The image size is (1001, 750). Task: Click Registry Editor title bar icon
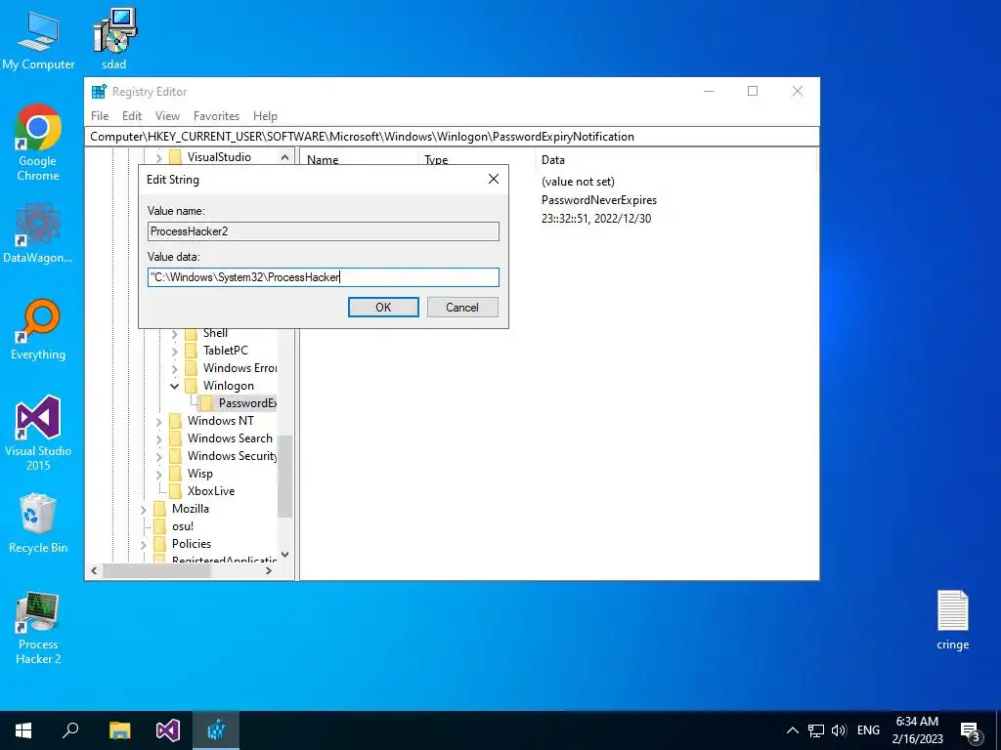pyautogui.click(x=99, y=92)
